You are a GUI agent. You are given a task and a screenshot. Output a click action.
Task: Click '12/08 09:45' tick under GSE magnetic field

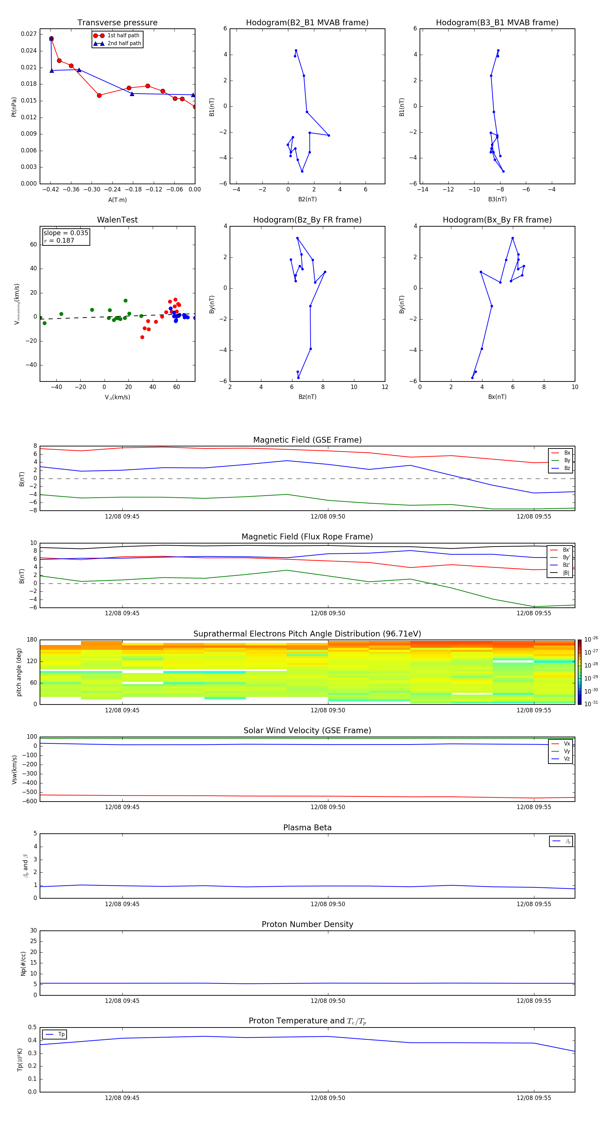(x=122, y=517)
